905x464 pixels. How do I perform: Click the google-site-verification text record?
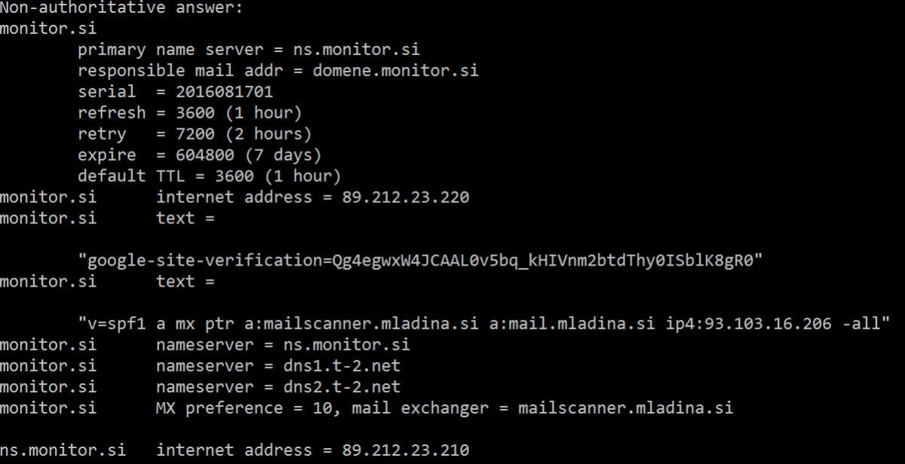(x=421, y=261)
